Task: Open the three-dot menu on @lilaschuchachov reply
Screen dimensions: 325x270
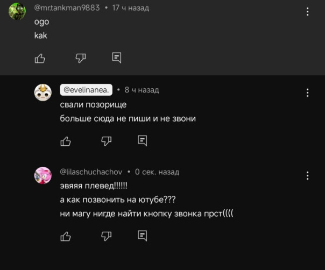Action: tap(307, 175)
